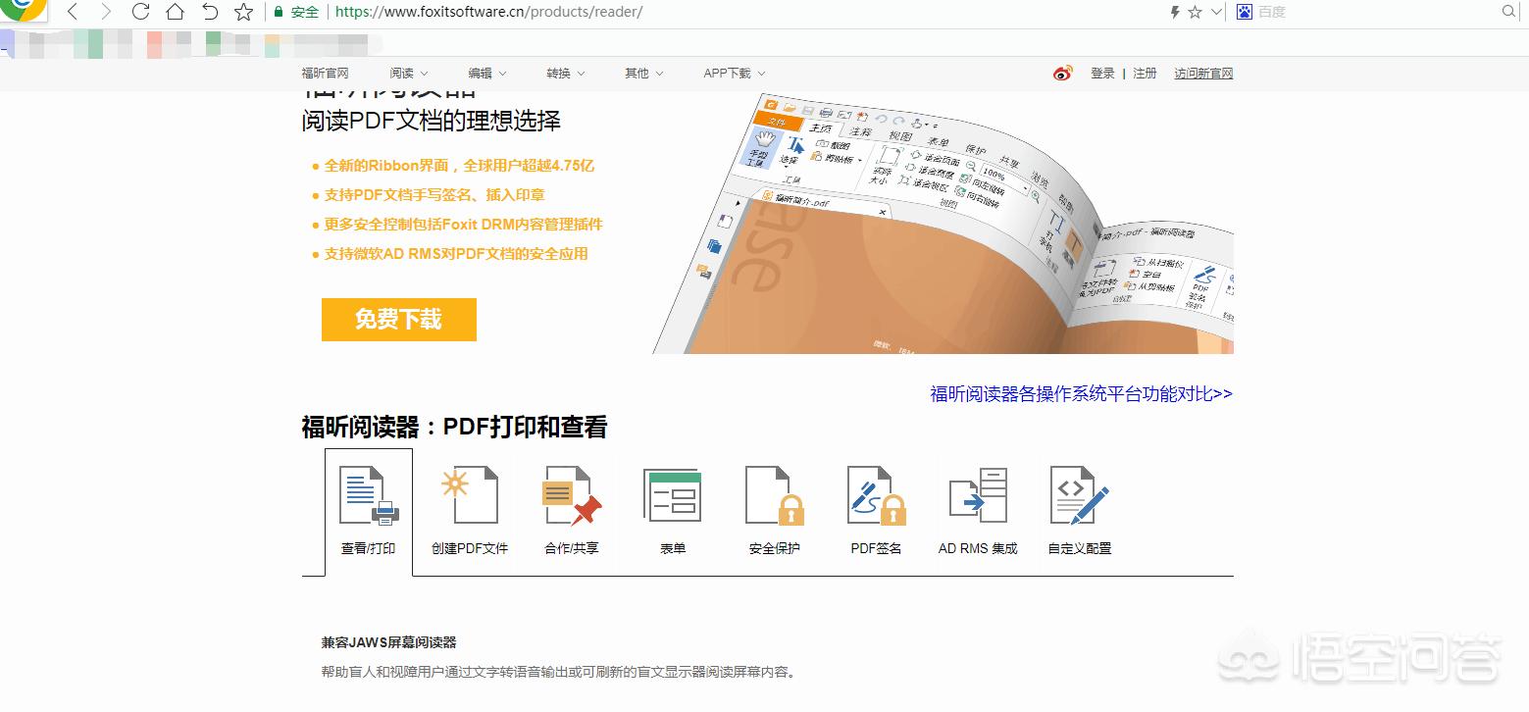Viewport: 1529px width, 712px height.
Task: Click the 注册 link
Action: pyautogui.click(x=1145, y=74)
